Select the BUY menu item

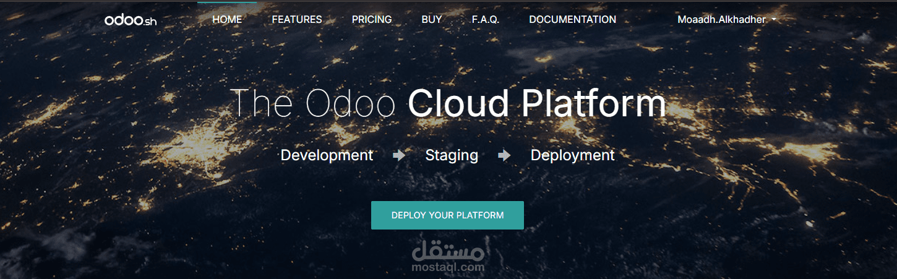(x=432, y=19)
